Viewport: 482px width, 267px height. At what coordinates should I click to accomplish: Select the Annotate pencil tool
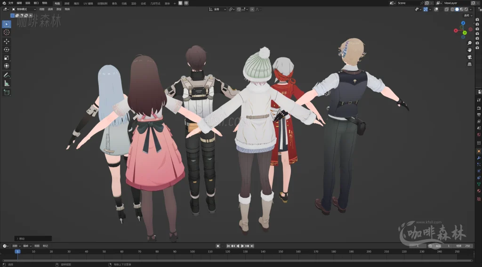(7, 75)
